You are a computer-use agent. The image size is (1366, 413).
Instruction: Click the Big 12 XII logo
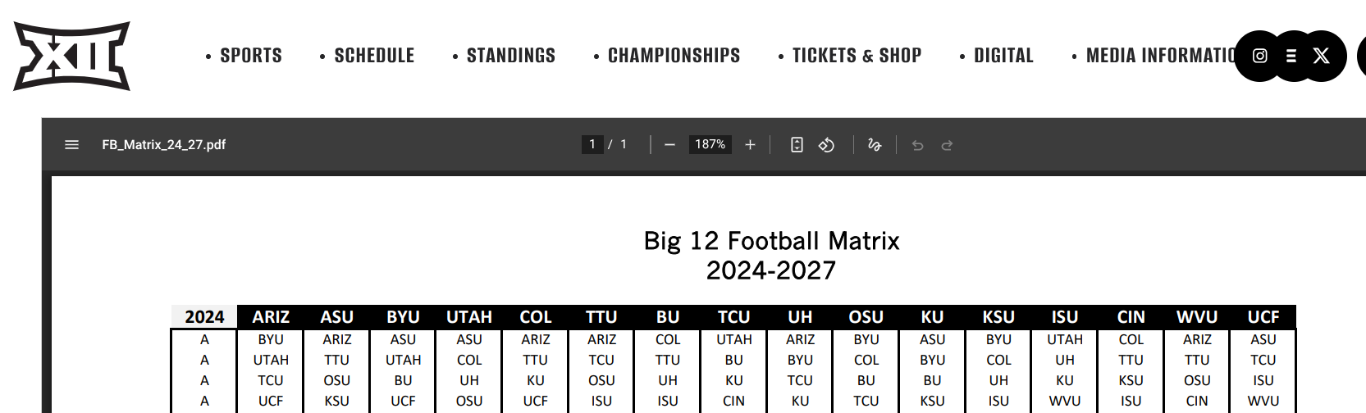72,56
